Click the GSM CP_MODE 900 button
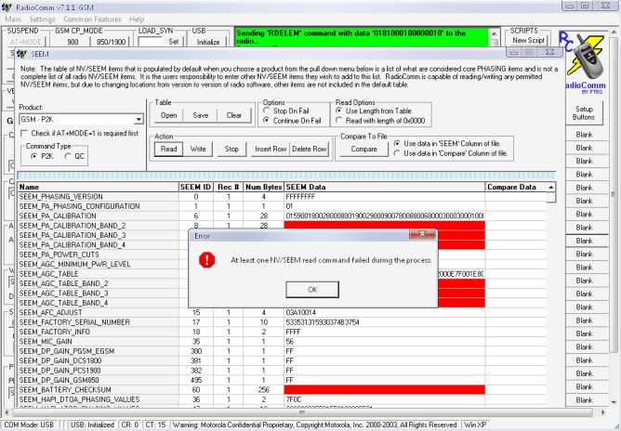Screen dimensions: 621x431 point(73,42)
